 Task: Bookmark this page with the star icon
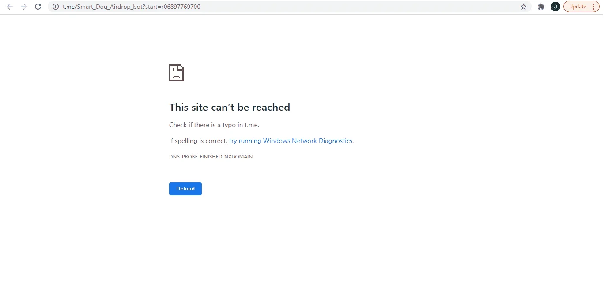tap(524, 7)
